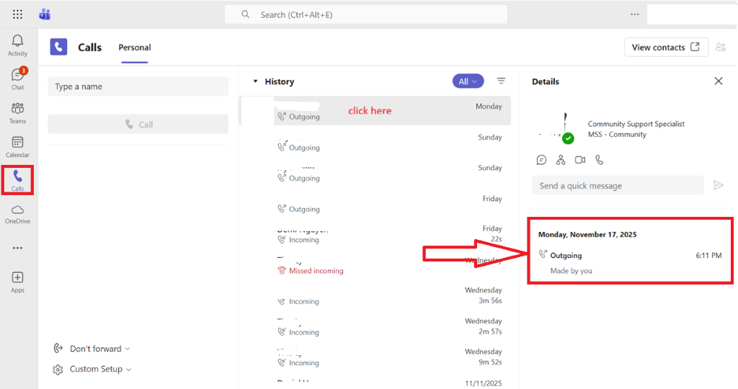Viewport: 738px width, 389px height.
Task: Open settings and more ellipsis in top bar
Action: [635, 14]
